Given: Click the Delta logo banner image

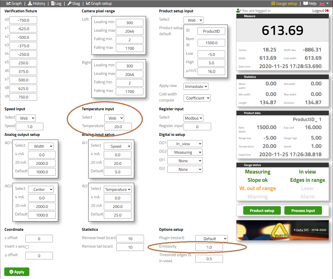Looking at the screenshot, I should (x=282, y=230).
